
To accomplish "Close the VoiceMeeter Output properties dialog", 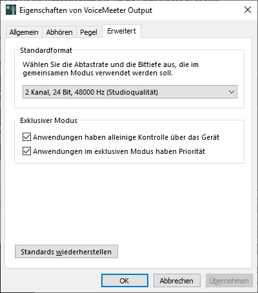I will (248, 10).
